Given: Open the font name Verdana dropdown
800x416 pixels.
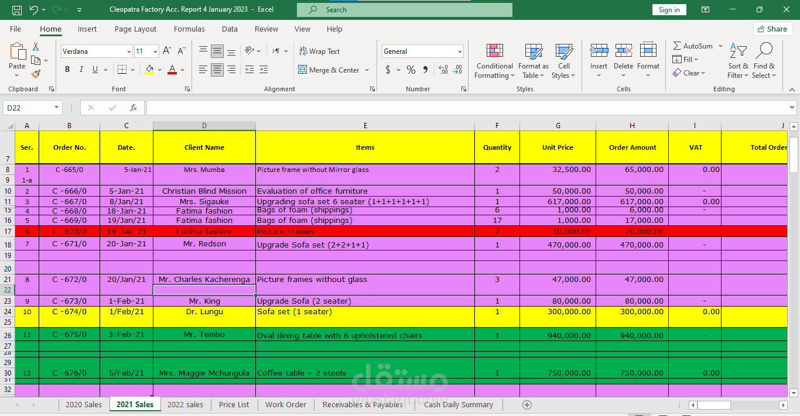Looking at the screenshot, I should 129,51.
